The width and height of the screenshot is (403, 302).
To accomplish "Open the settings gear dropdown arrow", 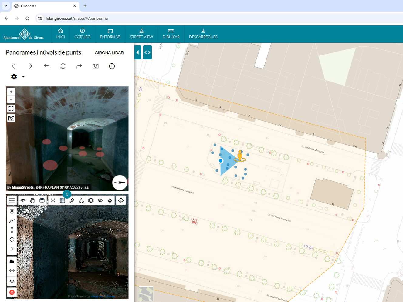I will click(23, 77).
